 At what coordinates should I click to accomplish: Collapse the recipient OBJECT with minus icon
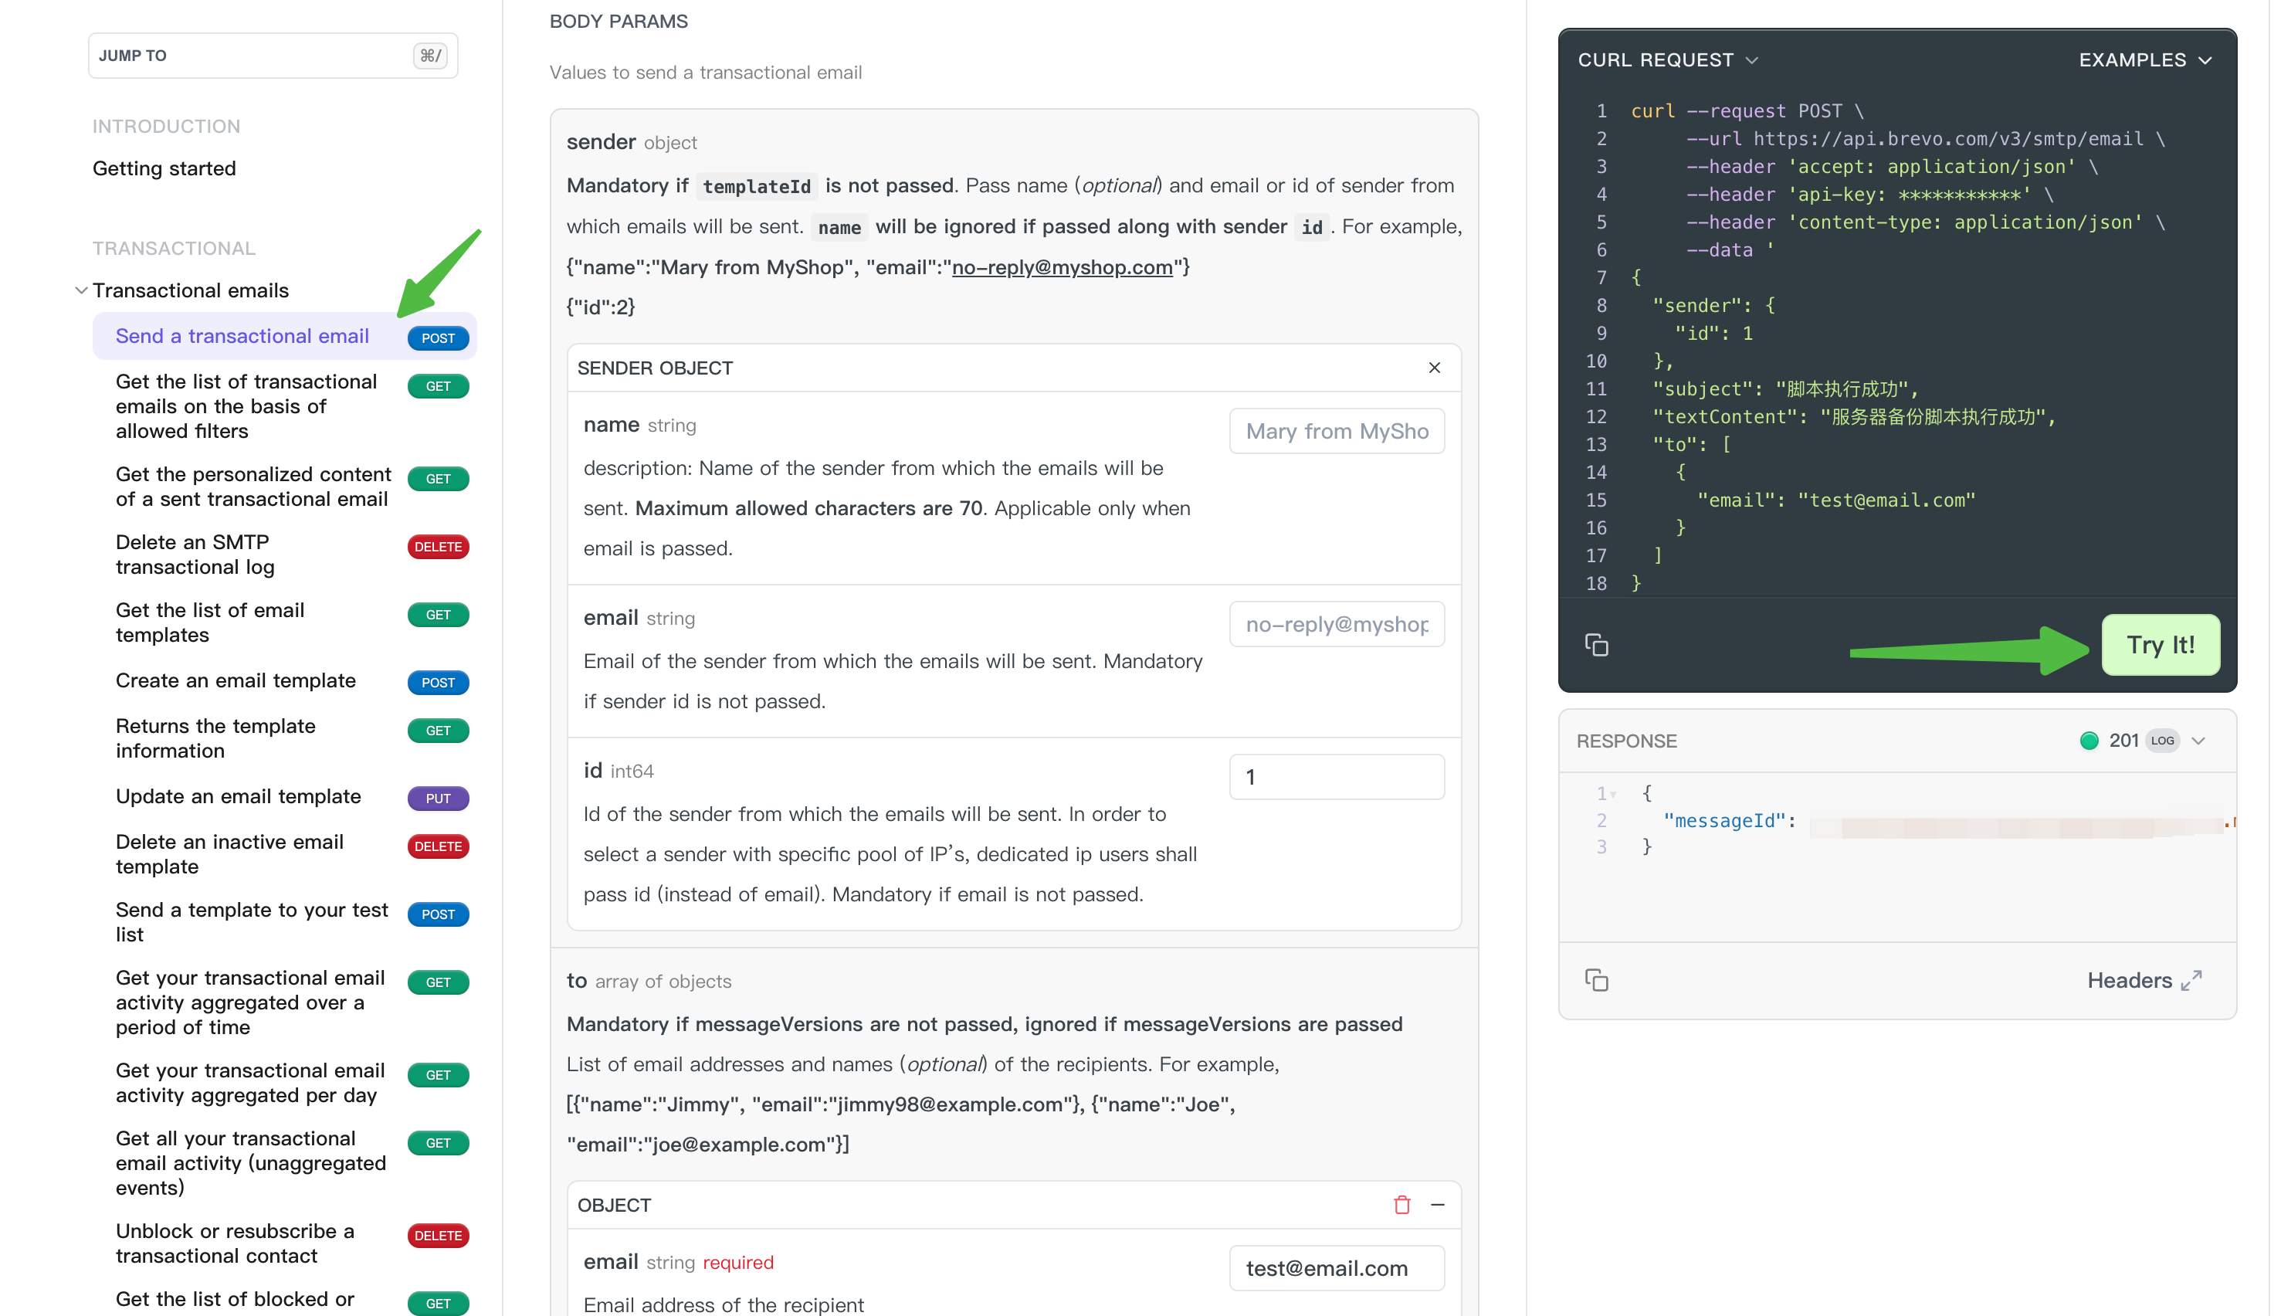pyautogui.click(x=1438, y=1205)
